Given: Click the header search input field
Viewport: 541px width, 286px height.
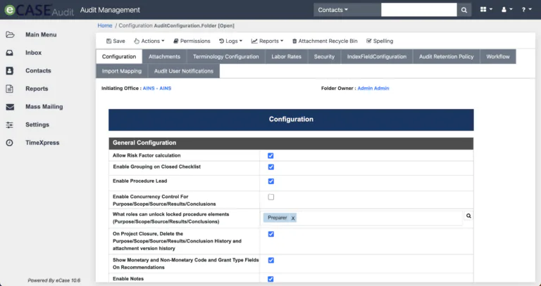Looking at the screenshot, I should click(x=419, y=10).
